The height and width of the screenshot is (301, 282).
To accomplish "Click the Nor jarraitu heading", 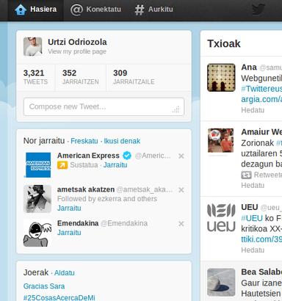I will click(x=44, y=141).
